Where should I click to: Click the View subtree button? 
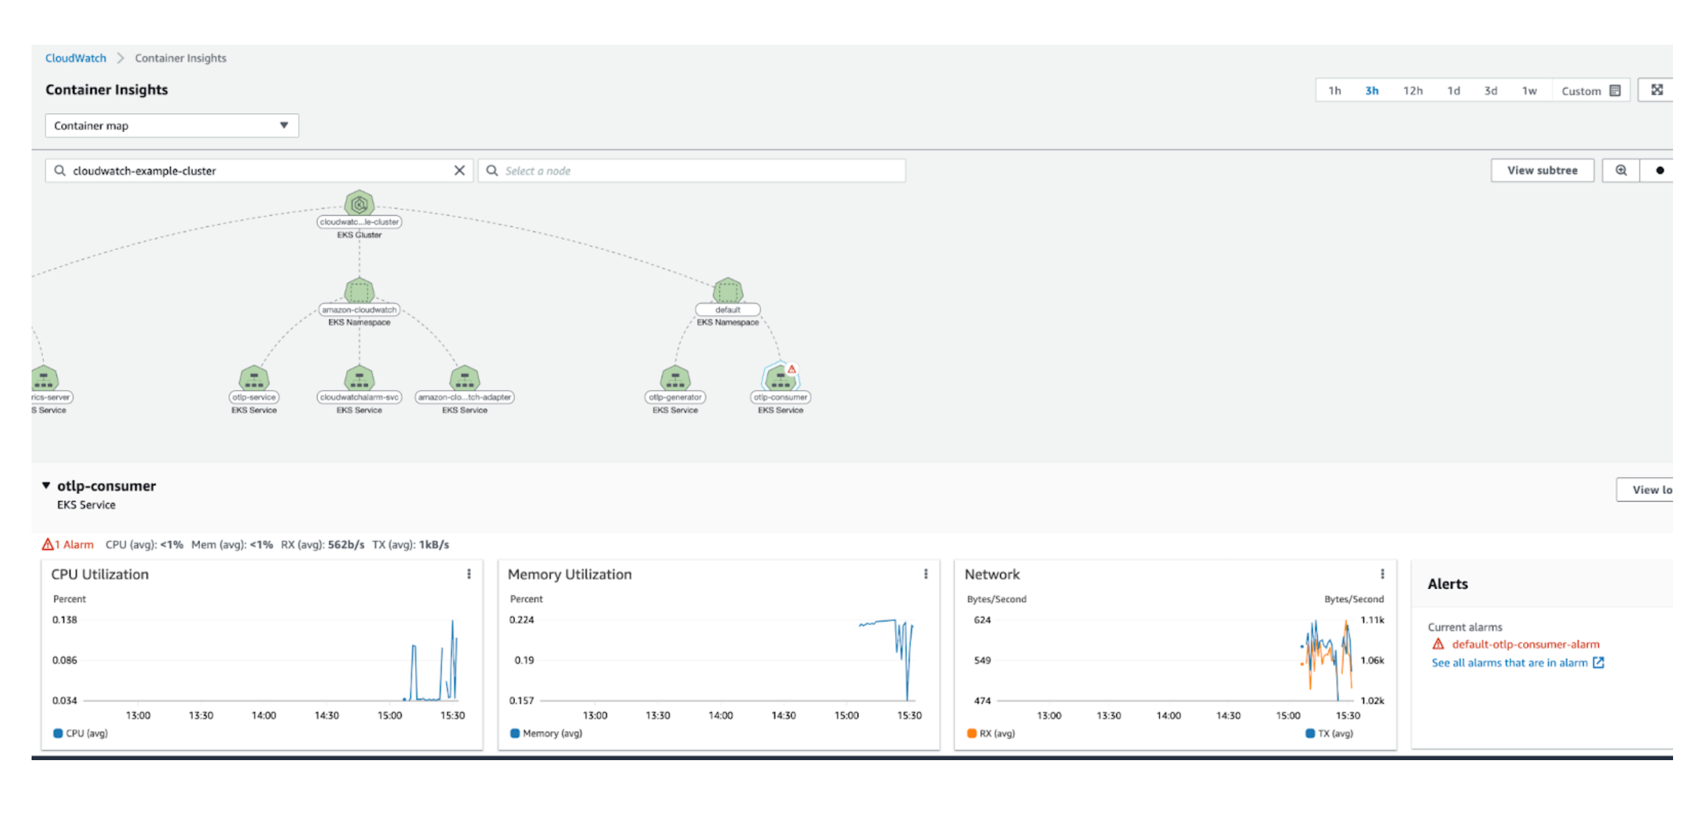(x=1542, y=170)
